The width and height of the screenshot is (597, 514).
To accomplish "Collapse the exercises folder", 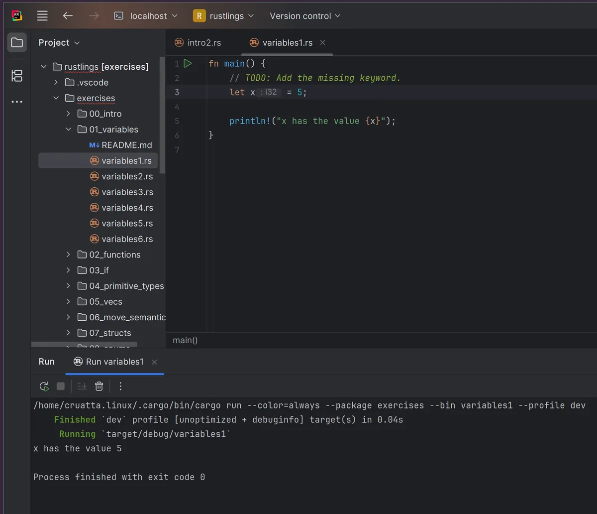I will [x=56, y=98].
